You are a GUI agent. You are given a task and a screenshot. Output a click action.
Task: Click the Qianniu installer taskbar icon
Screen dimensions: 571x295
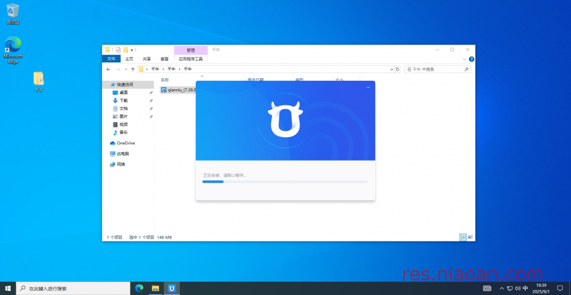(172, 288)
